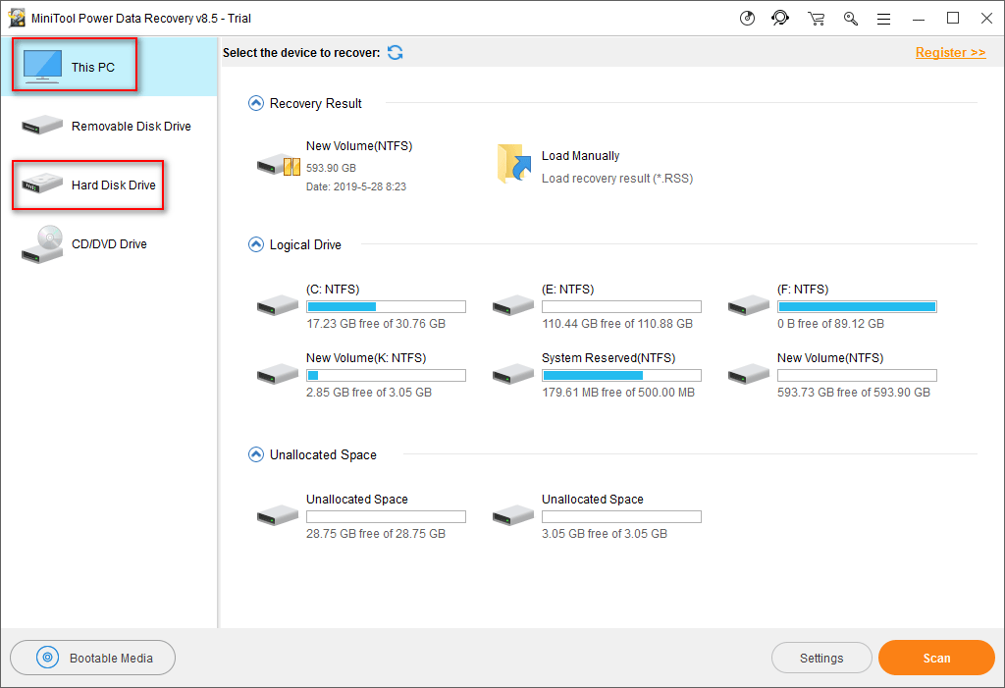The image size is (1005, 688).
Task: Click the Register link
Action: tap(950, 53)
